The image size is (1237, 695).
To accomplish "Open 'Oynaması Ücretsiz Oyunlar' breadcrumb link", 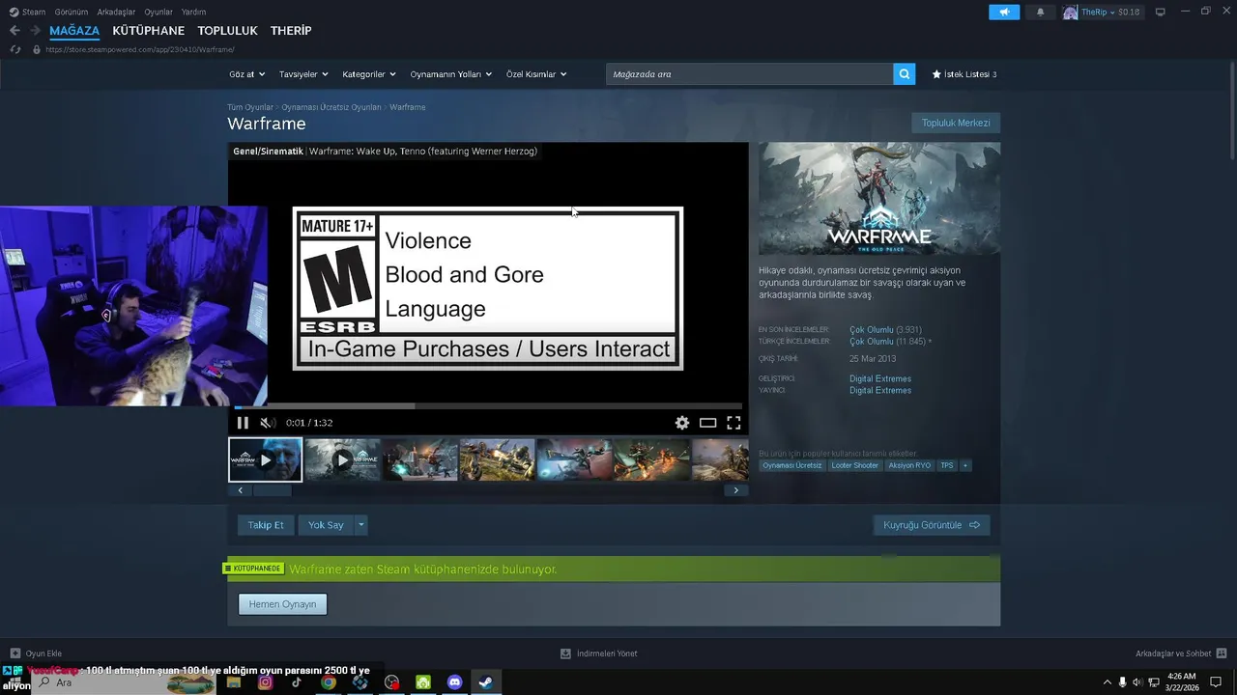I will coord(331,107).
